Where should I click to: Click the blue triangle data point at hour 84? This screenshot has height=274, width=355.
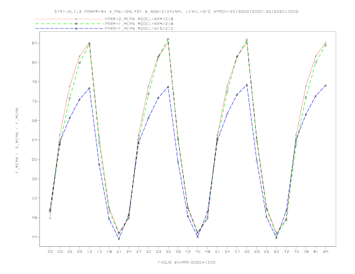[325, 86]
